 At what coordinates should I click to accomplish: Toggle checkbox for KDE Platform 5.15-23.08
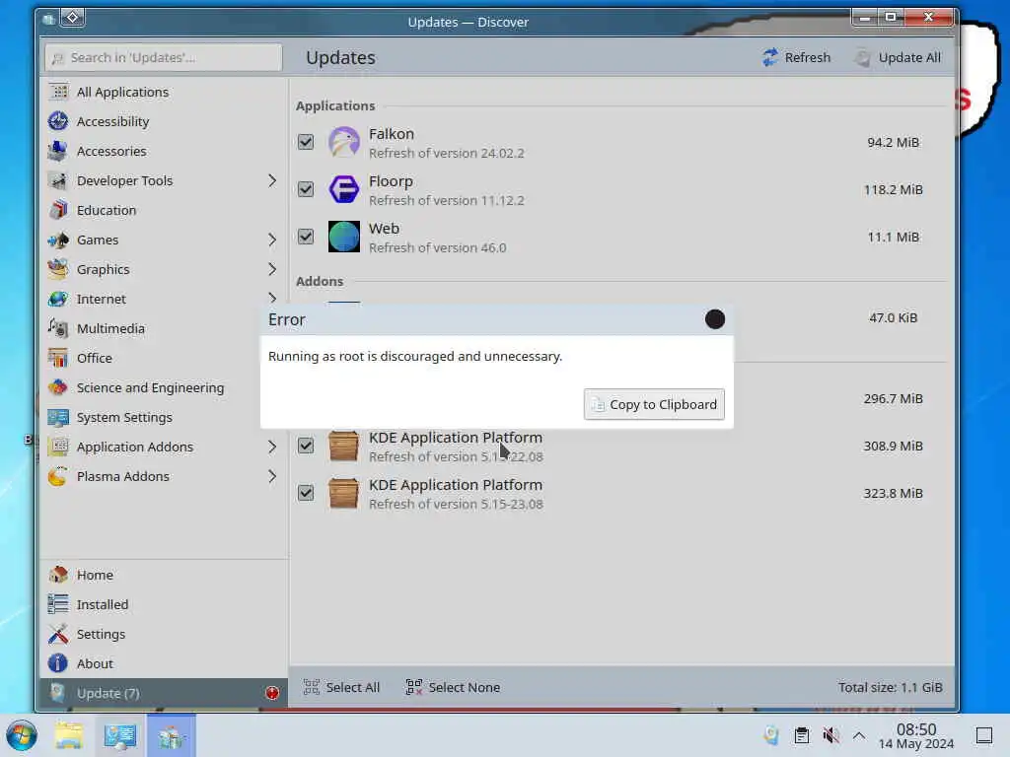(x=306, y=494)
